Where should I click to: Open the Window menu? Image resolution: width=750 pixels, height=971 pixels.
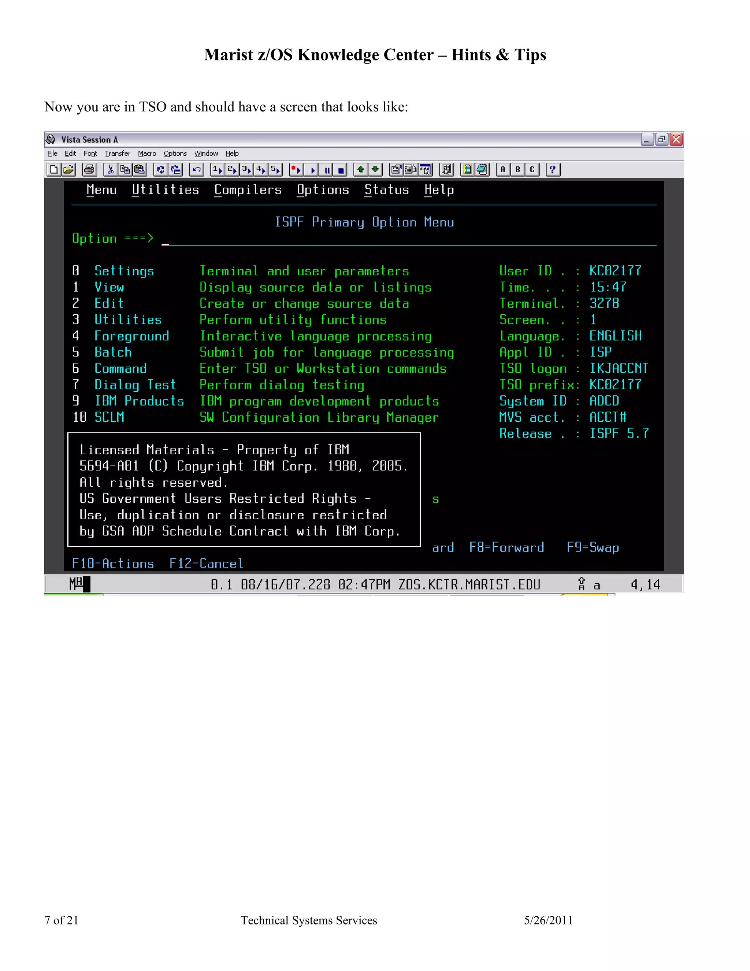[x=206, y=154]
